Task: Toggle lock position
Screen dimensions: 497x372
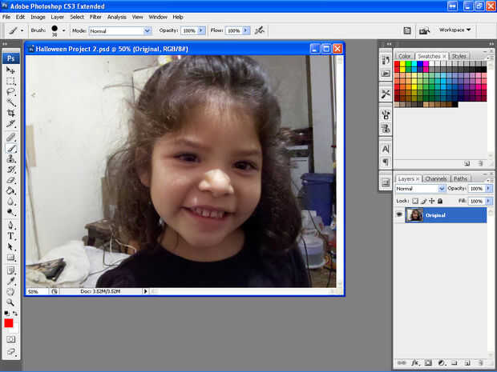Action: point(432,201)
